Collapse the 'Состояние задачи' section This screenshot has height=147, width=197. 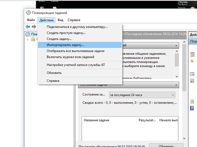click(x=177, y=85)
